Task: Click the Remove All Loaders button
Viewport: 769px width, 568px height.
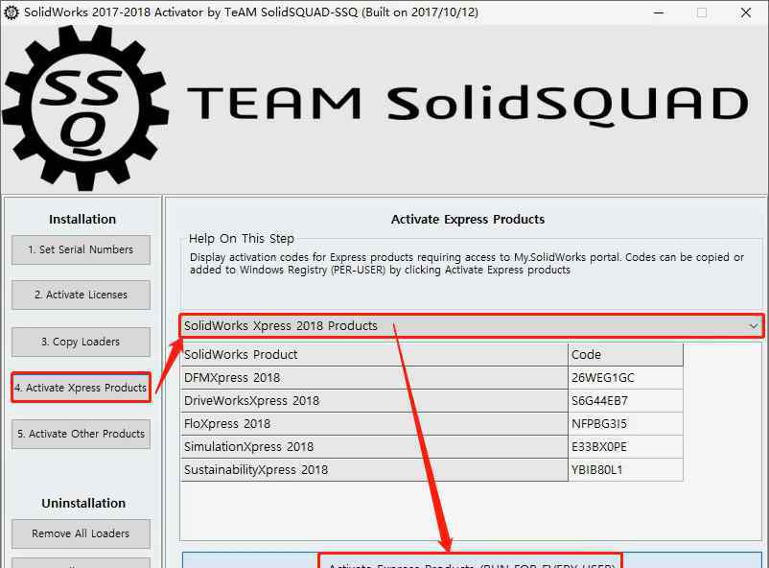Action: point(81,533)
